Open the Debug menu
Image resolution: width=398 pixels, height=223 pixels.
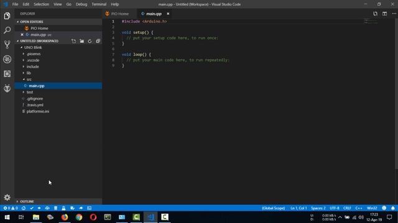coord(81,4)
